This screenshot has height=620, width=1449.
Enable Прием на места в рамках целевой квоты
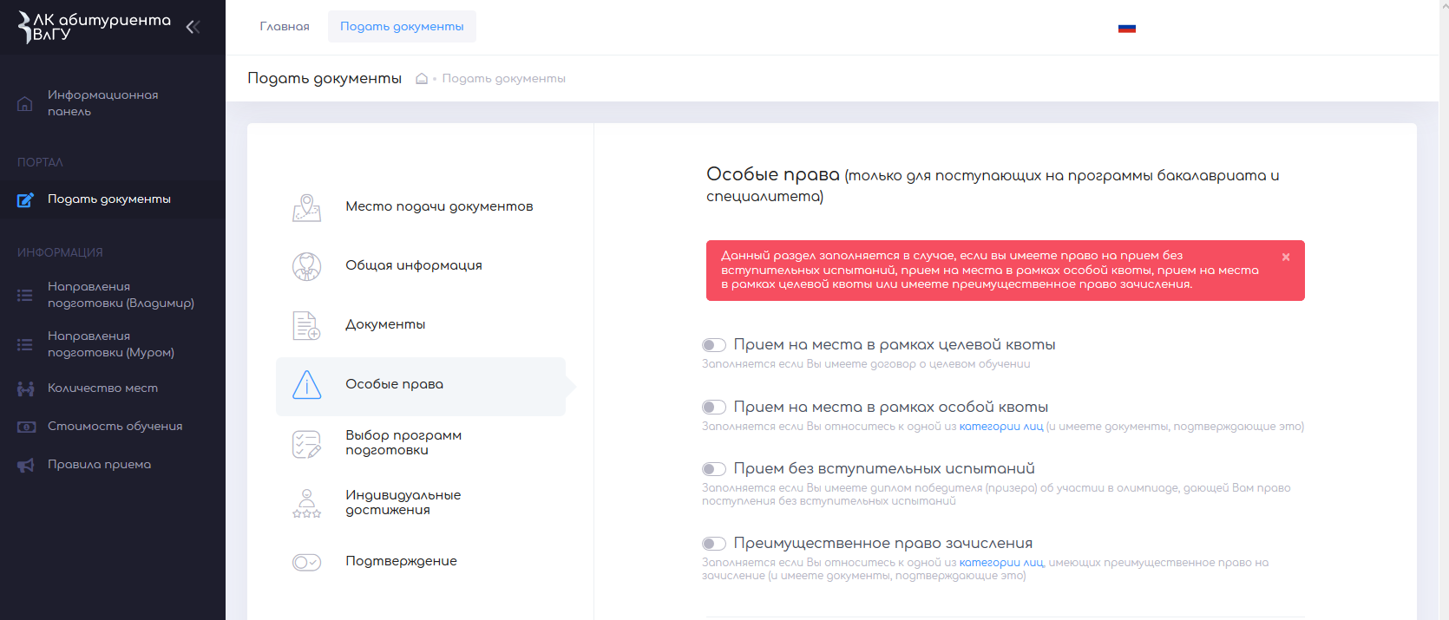(x=714, y=345)
